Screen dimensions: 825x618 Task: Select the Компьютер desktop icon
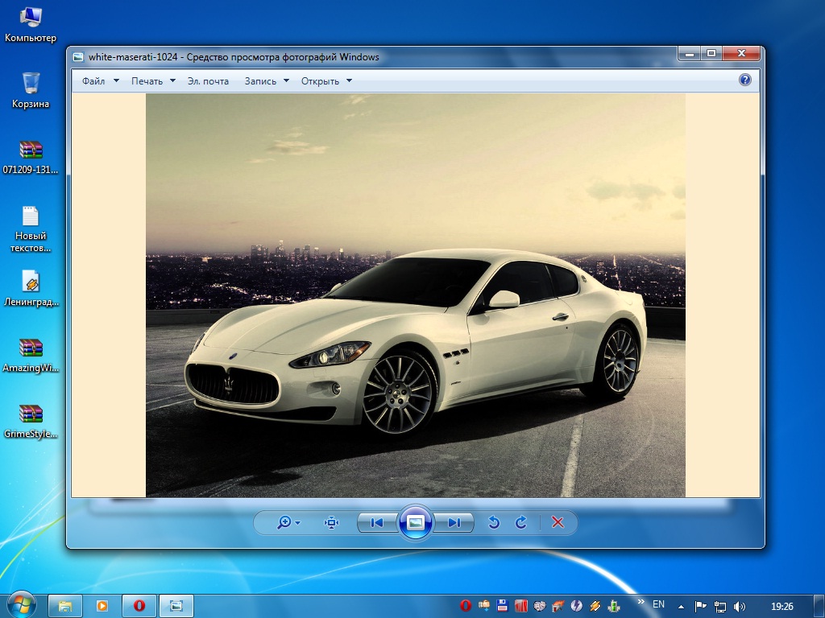click(x=31, y=24)
